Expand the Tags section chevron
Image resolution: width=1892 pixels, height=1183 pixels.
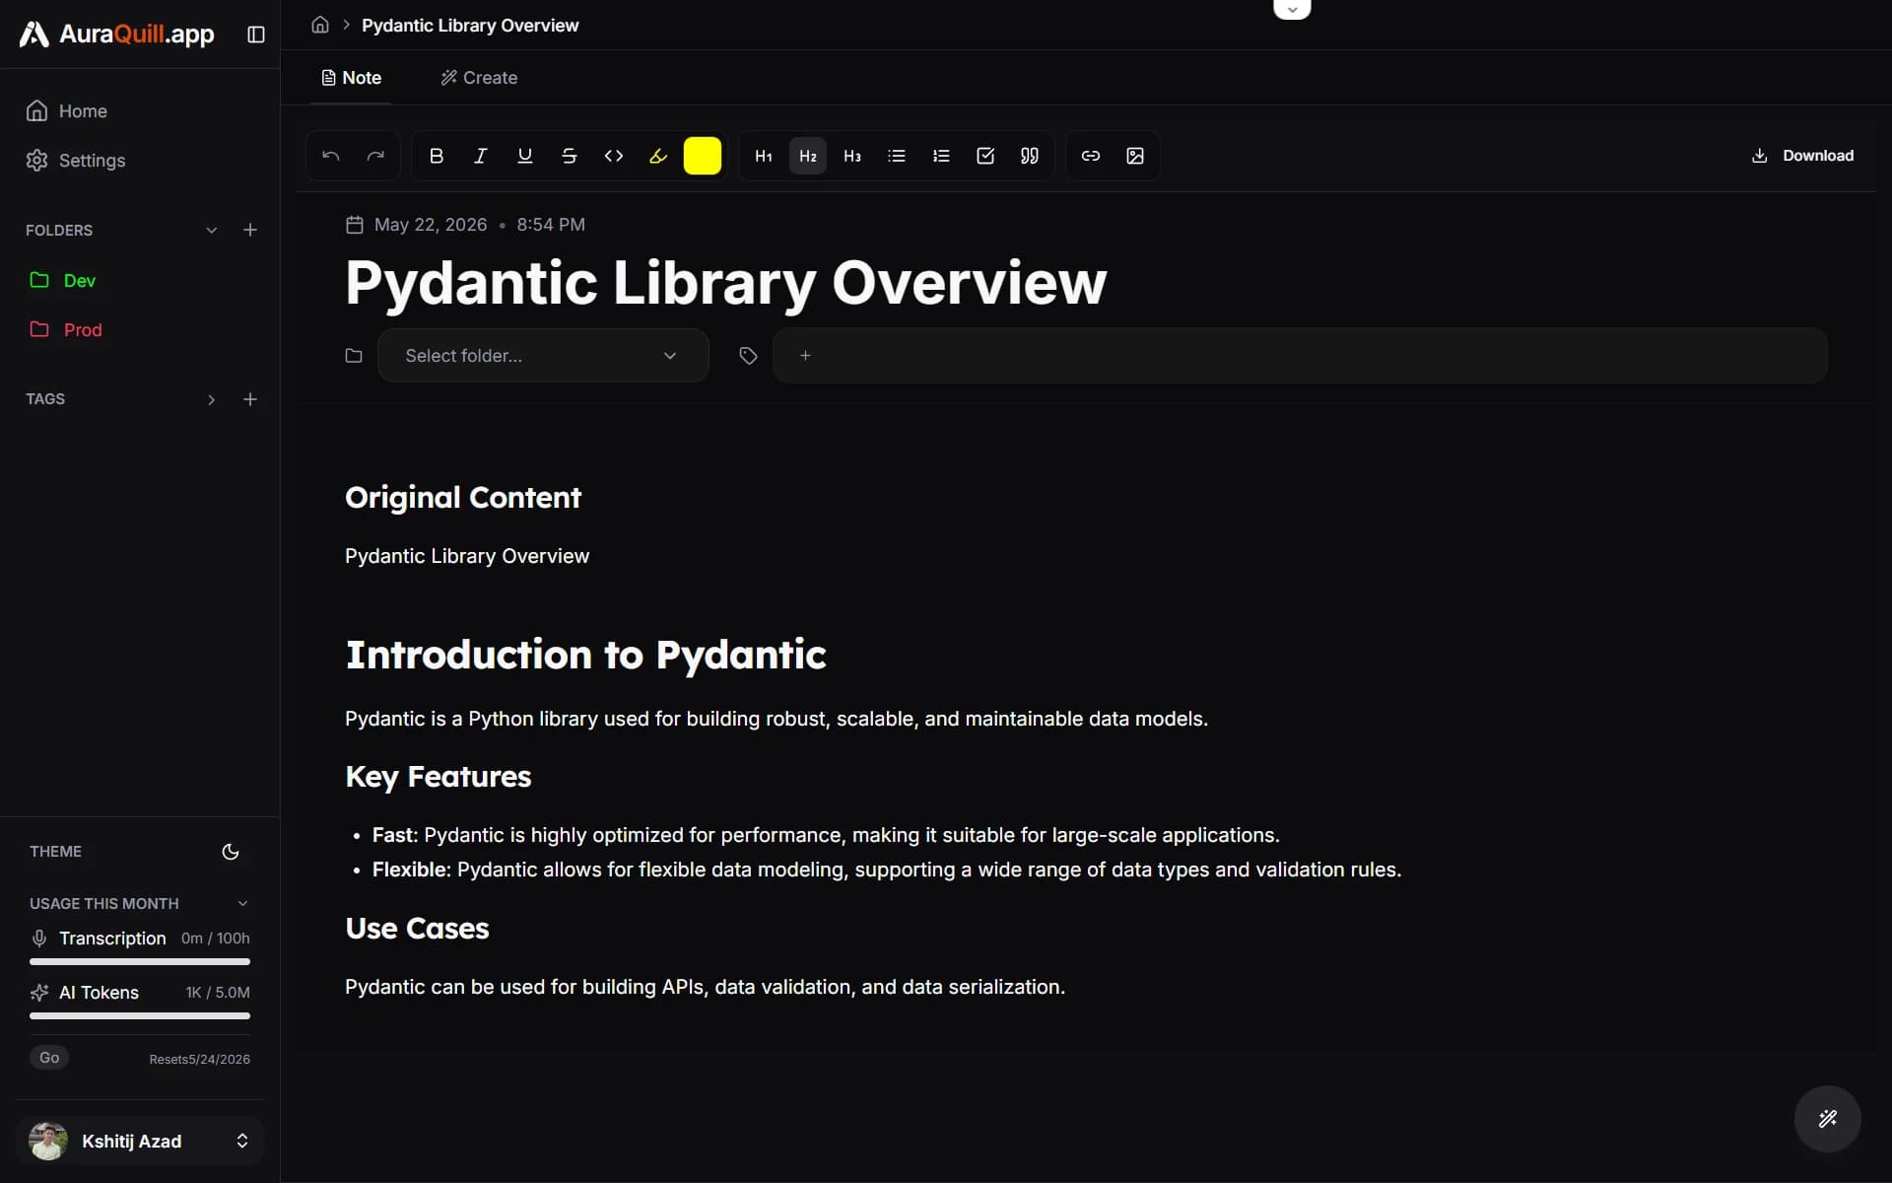pyautogui.click(x=211, y=399)
